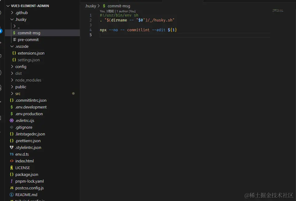Screen dimensions: 296x201
Task: Click the git icon beside .gitignore
Action: 12,127
